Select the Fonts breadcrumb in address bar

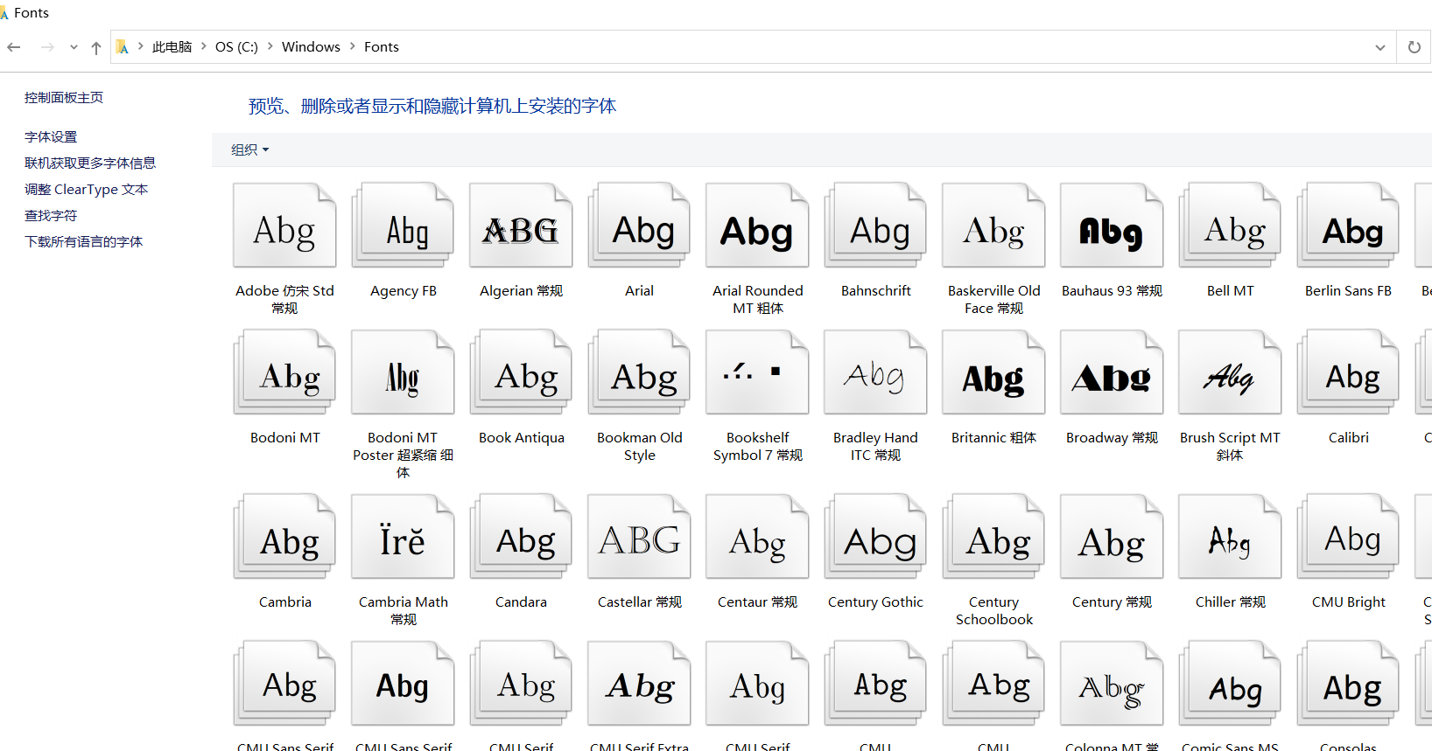[382, 47]
